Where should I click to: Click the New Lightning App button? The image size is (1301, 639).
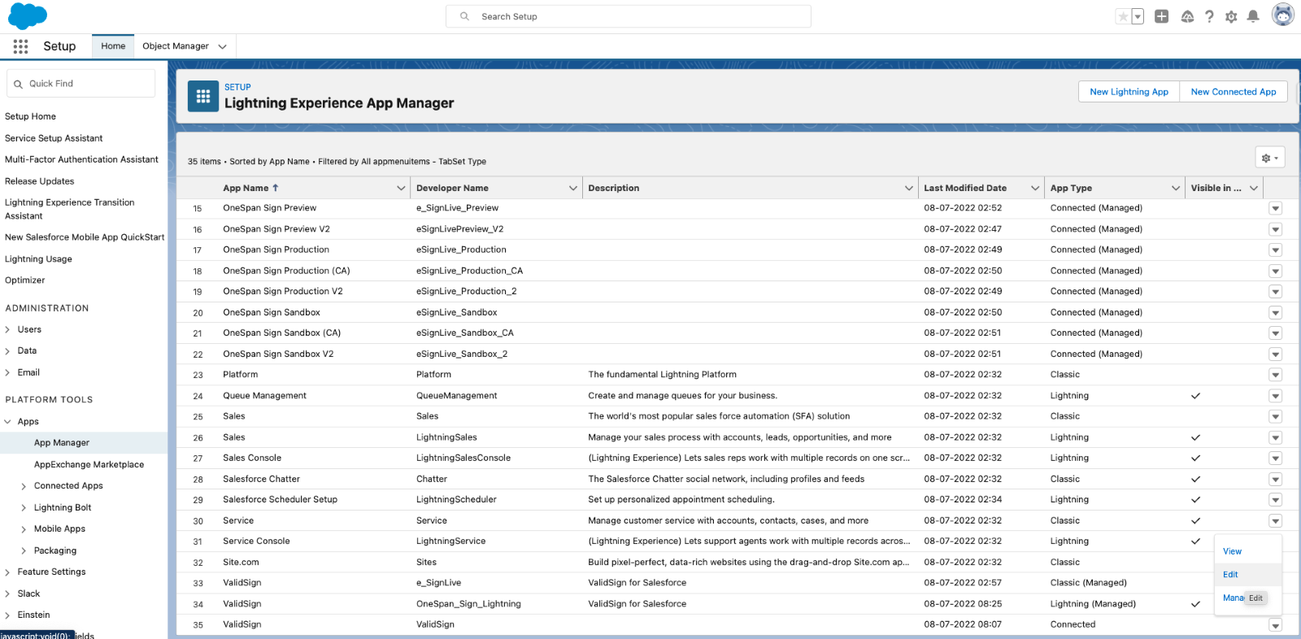point(1129,92)
